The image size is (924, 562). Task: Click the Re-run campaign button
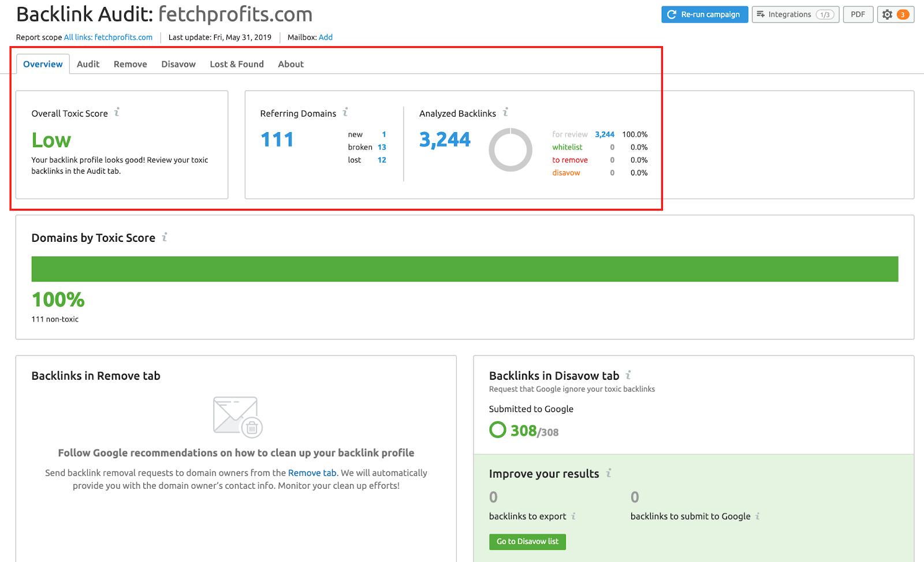tap(705, 14)
